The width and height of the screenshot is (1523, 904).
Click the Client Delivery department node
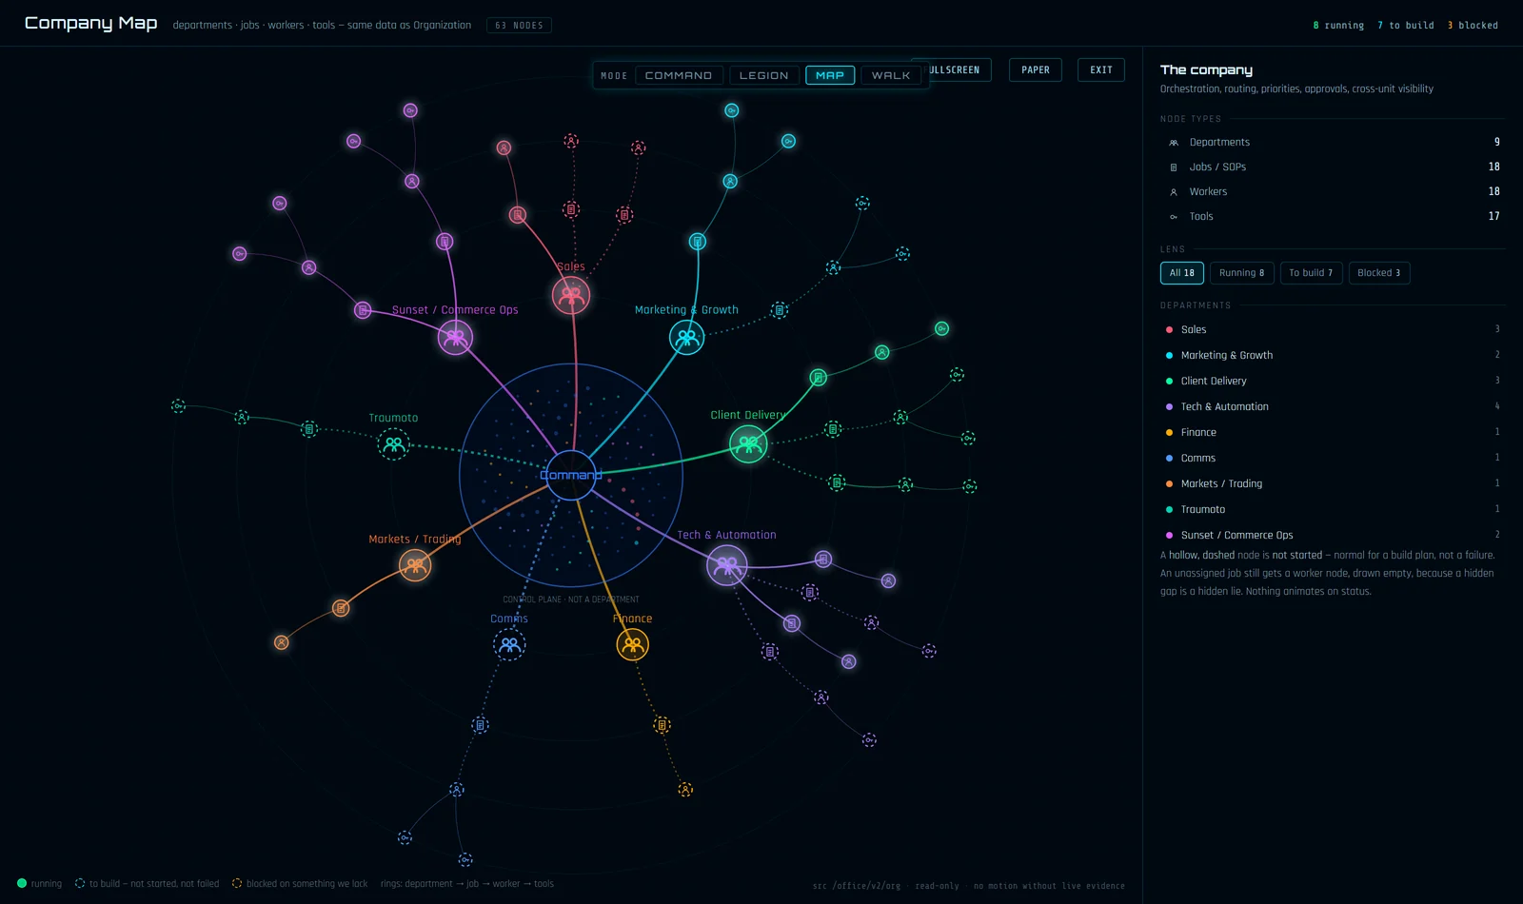point(748,443)
